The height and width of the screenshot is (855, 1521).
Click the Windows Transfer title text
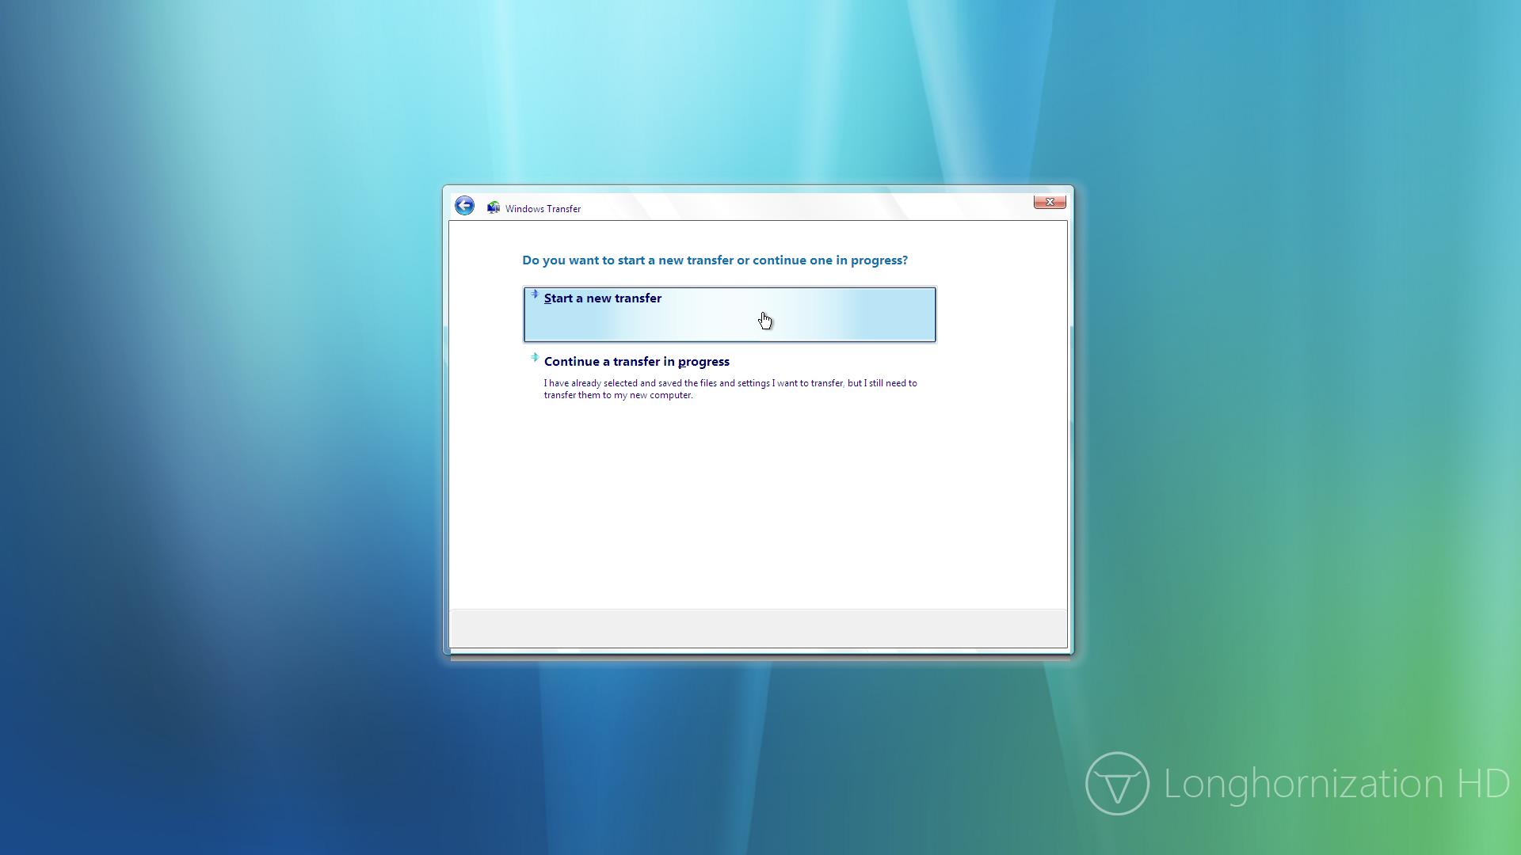(543, 209)
